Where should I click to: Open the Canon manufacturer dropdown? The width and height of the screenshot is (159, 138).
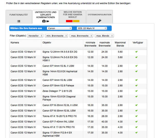click(x=59, y=28)
